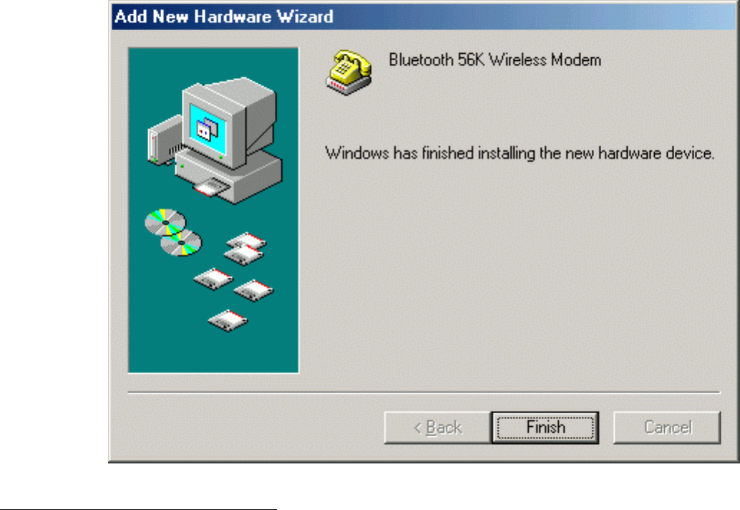Click the left middle floppy disk graphic
Image resolution: width=740 pixels, height=510 pixels.
point(213,279)
